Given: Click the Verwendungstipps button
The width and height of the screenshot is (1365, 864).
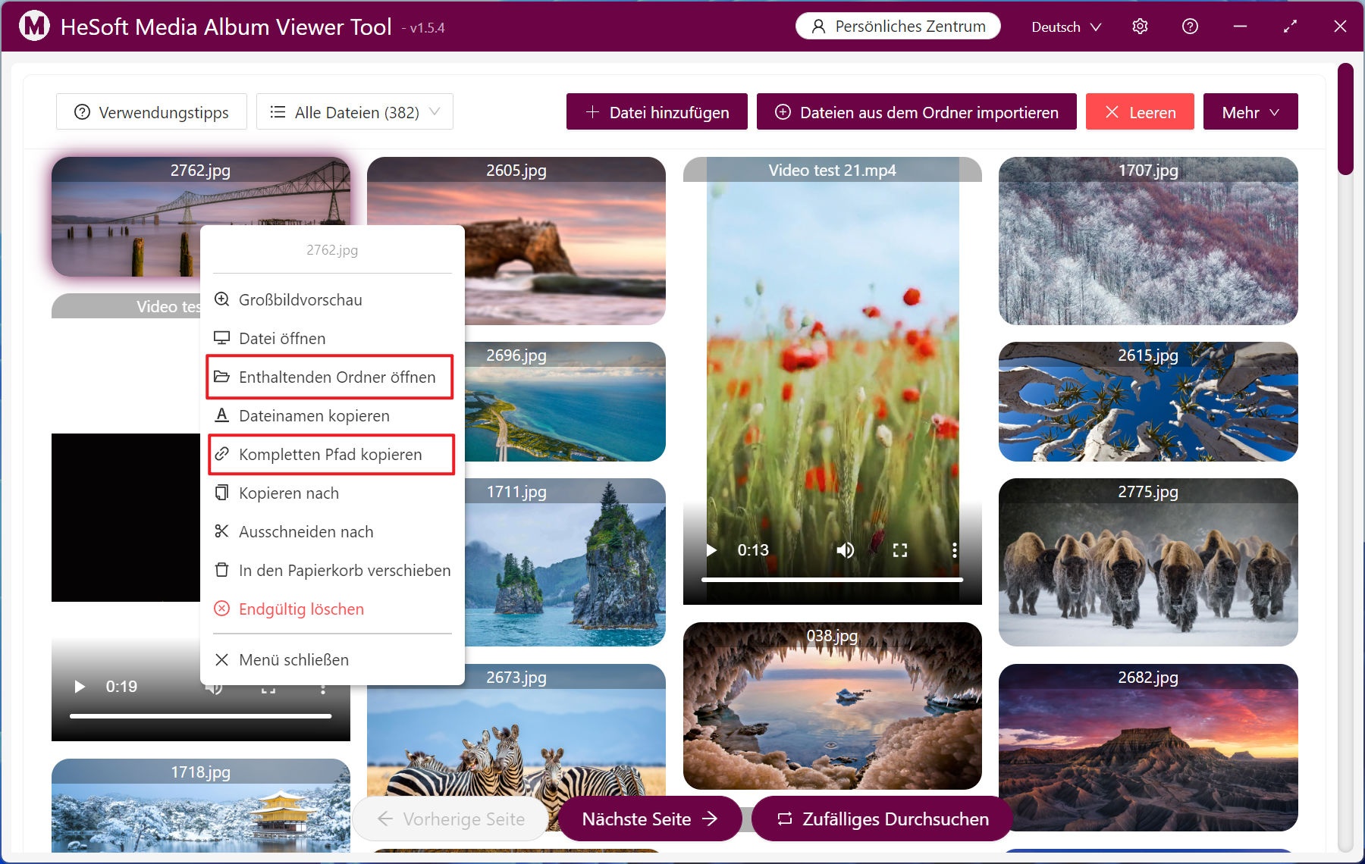Looking at the screenshot, I should point(152,112).
